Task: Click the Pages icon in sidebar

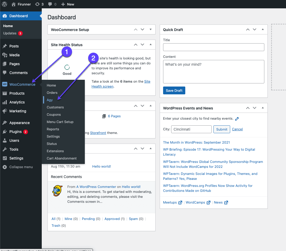Action: click(5, 64)
